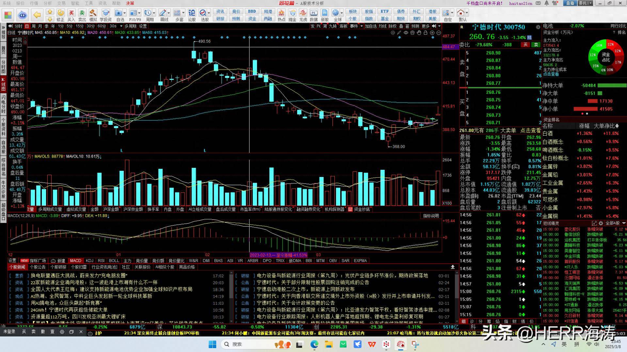Toggle the chart lock icon
627x352 pixels.
[426, 33]
